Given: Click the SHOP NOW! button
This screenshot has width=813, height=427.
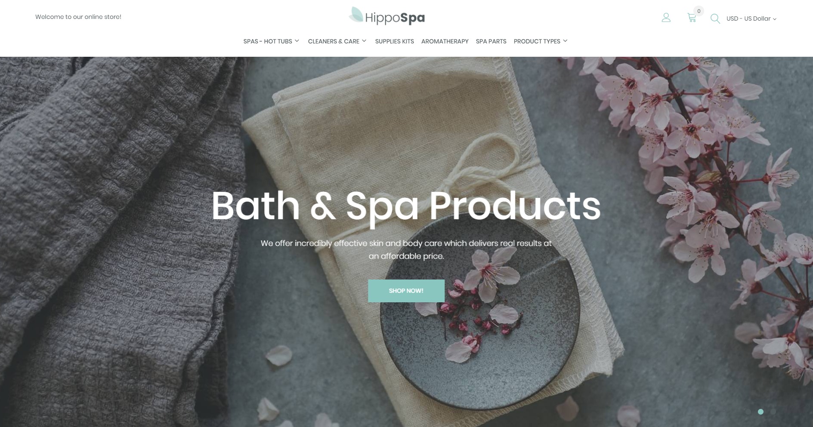Looking at the screenshot, I should (406, 291).
